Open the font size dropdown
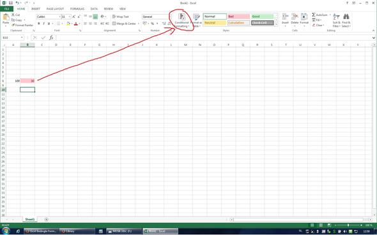Viewport: 377px width, 235px height. coord(70,17)
